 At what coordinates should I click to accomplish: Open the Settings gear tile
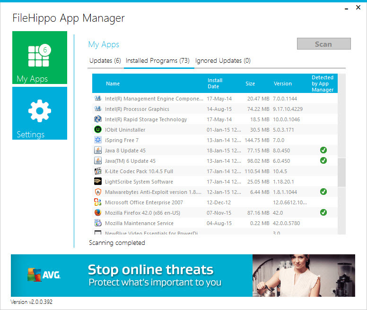pos(40,113)
